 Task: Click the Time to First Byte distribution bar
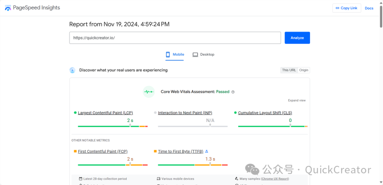(193, 165)
